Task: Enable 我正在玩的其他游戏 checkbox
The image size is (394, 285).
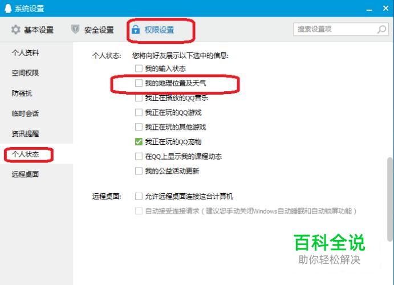Action: (139, 127)
